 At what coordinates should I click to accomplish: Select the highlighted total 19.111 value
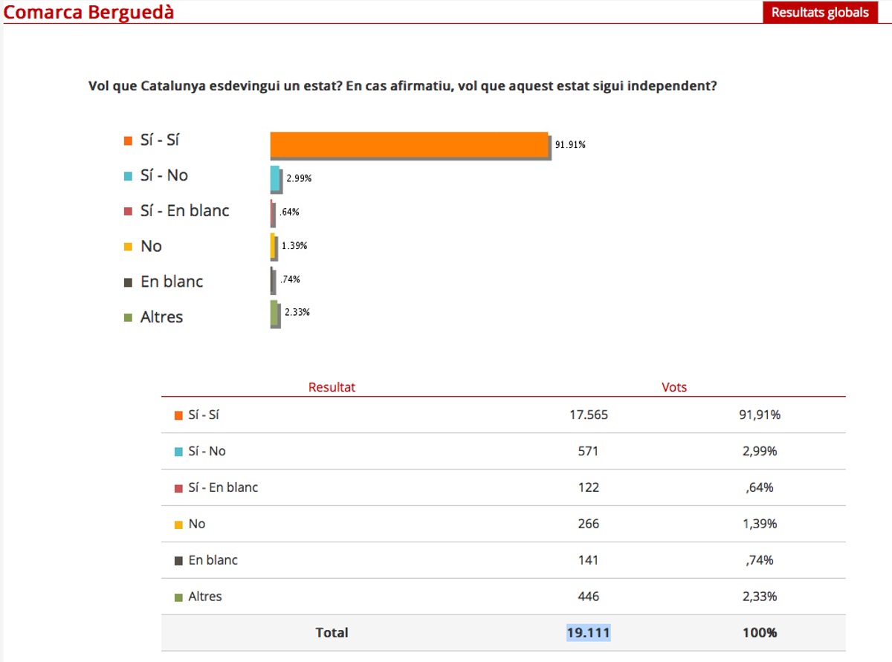pos(588,633)
